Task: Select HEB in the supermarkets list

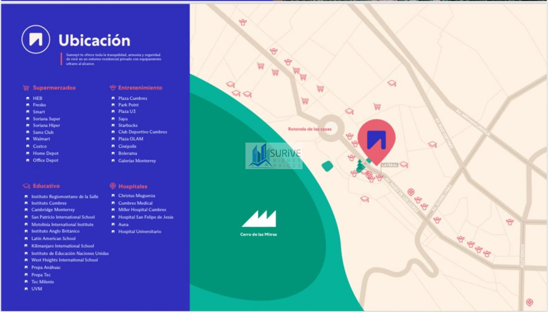Action: click(38, 98)
